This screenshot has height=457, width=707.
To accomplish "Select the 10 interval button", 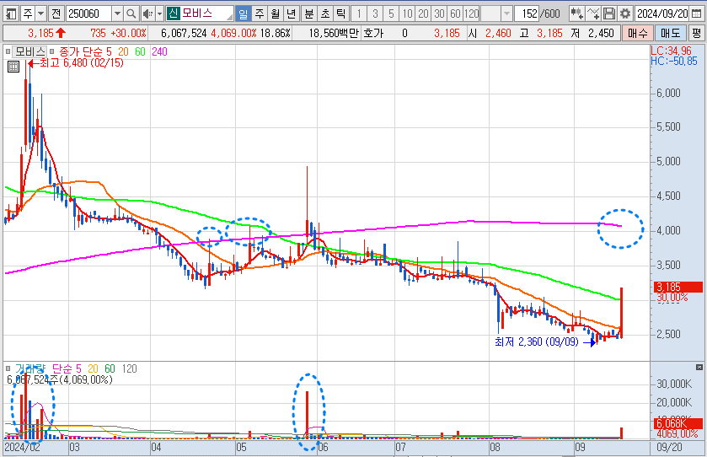I will [408, 14].
